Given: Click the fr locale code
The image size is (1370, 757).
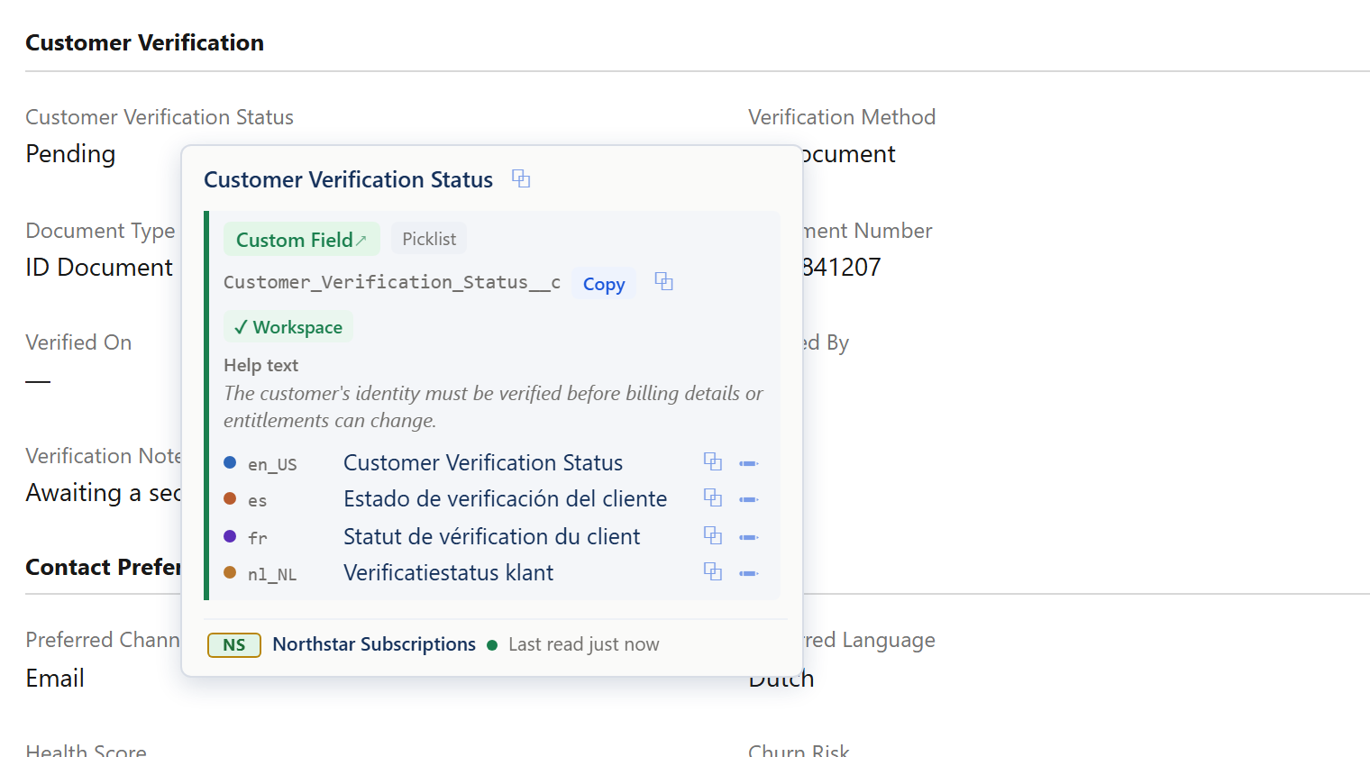Looking at the screenshot, I should (x=258, y=538).
